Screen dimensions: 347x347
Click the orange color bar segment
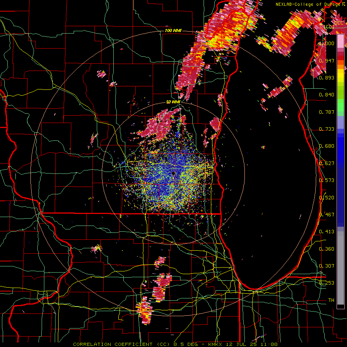(340, 67)
